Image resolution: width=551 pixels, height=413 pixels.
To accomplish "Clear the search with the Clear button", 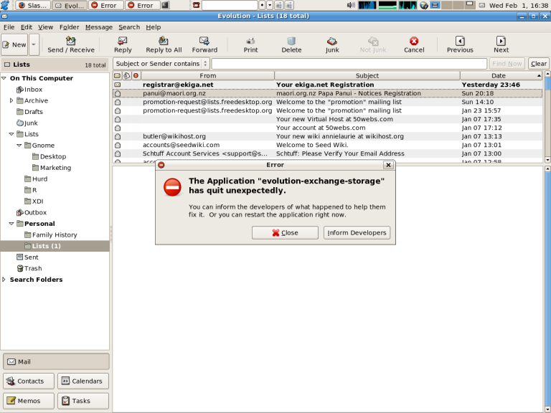I will (538, 64).
